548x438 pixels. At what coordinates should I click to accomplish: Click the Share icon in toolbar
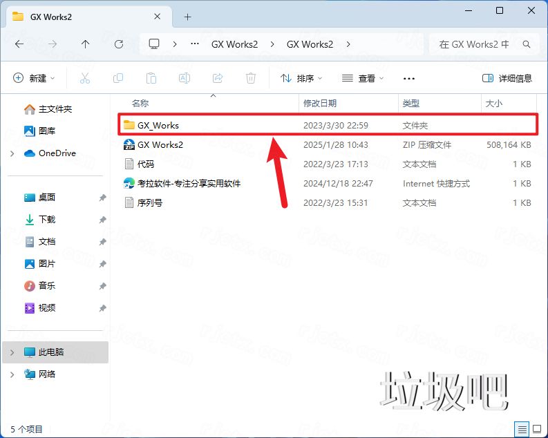coord(218,78)
